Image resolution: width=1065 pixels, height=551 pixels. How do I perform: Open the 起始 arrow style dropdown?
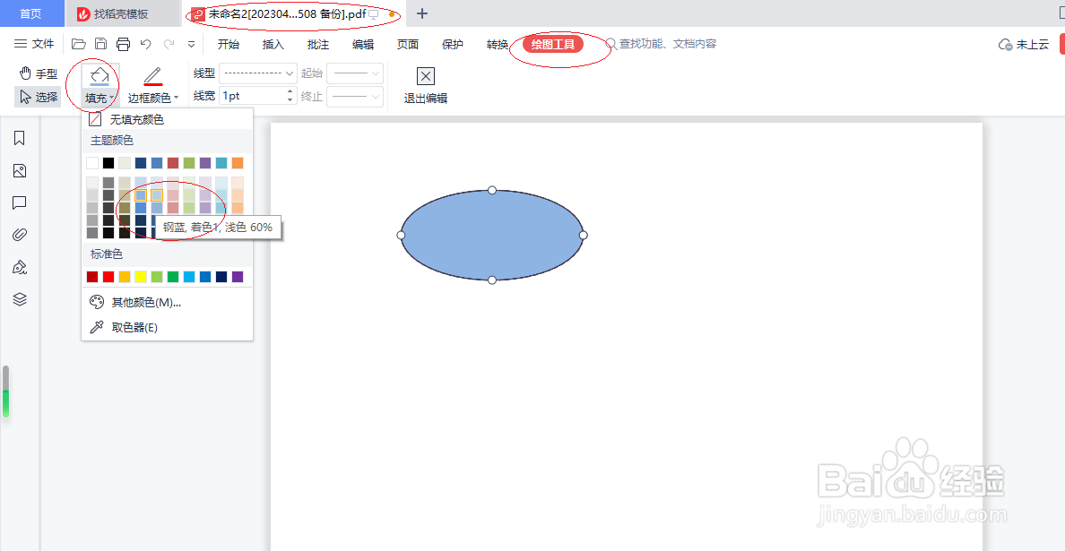tap(354, 73)
